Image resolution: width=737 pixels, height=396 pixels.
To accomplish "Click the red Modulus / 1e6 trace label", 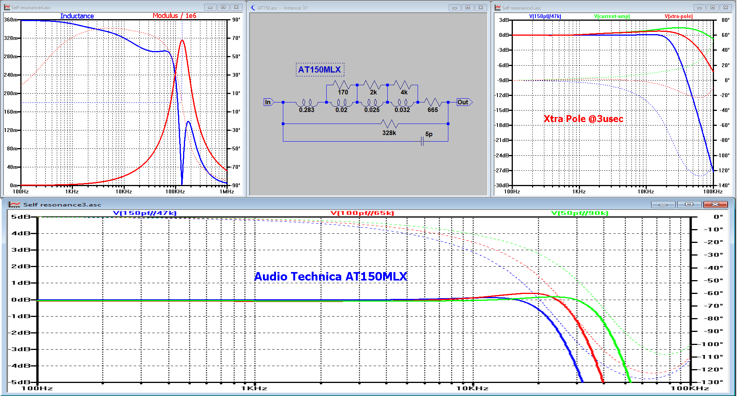I will click(174, 16).
